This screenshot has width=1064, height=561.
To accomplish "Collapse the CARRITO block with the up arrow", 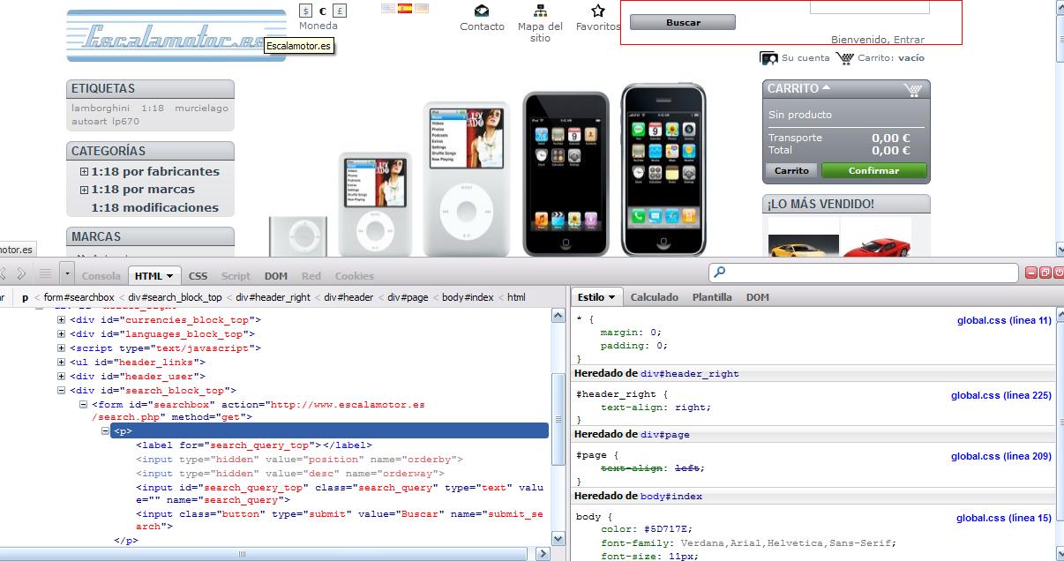I will pos(826,88).
